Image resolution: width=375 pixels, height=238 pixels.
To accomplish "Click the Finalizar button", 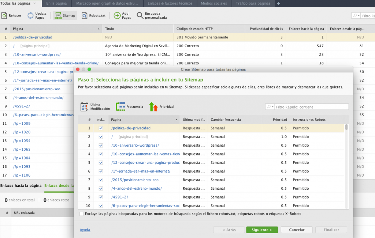I will coord(331,230).
